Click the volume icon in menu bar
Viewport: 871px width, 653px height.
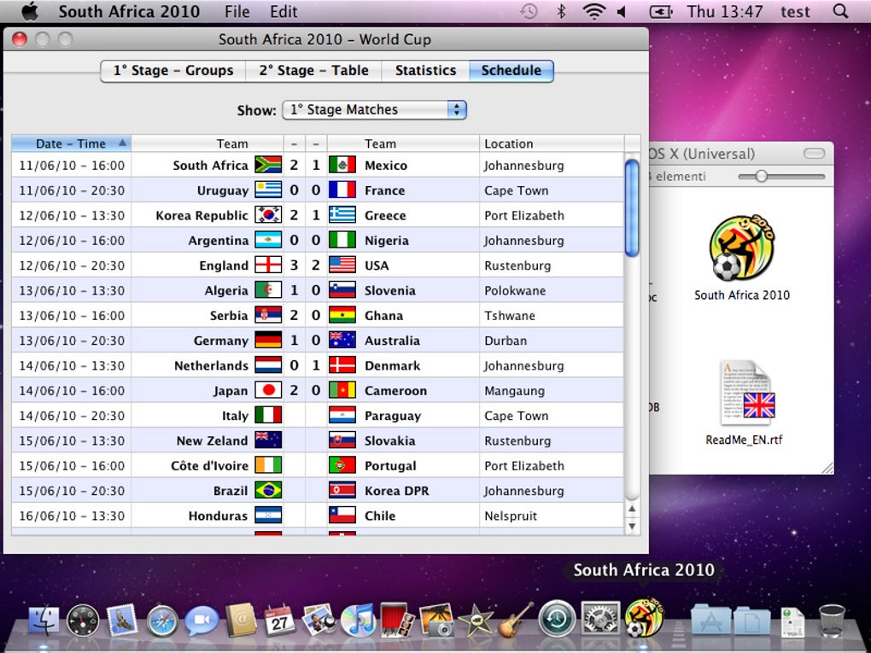pos(621,11)
